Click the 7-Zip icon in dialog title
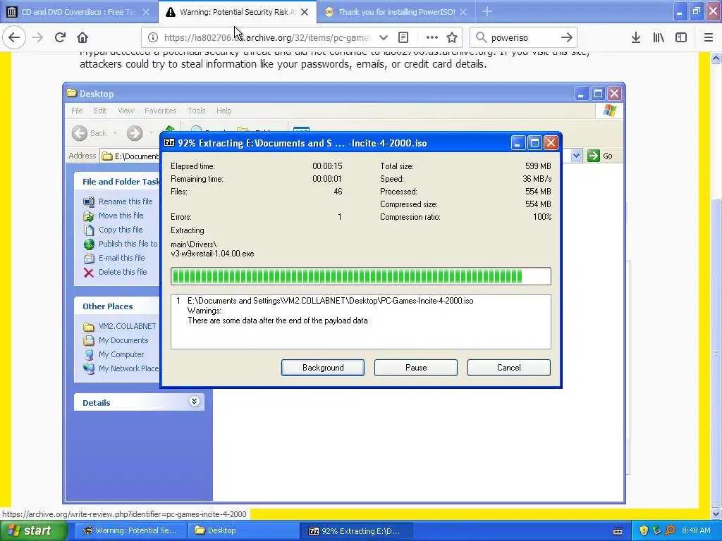This screenshot has height=541, width=722. pos(169,142)
